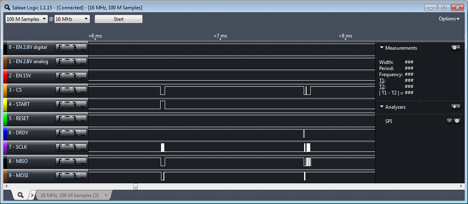Click the START channel yellow swatch
Image resolution: width=468 pixels, height=204 pixels.
pyautogui.click(x=5, y=104)
